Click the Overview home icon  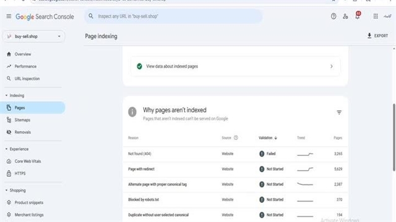(x=9, y=54)
